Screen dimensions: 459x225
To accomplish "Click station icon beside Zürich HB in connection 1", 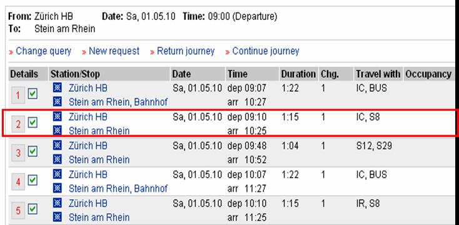I will (x=58, y=87).
